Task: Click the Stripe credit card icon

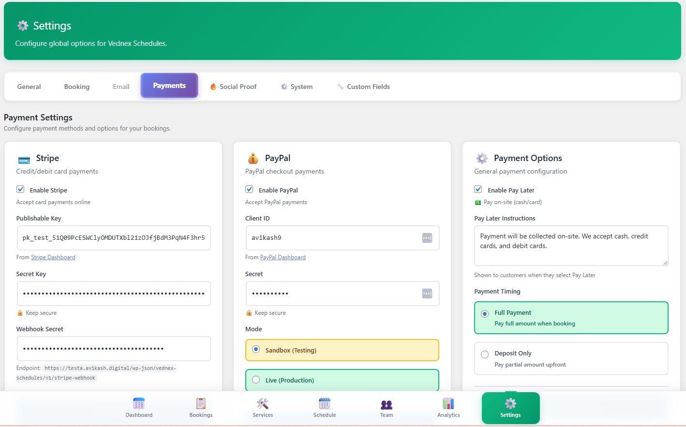Action: tap(24, 160)
